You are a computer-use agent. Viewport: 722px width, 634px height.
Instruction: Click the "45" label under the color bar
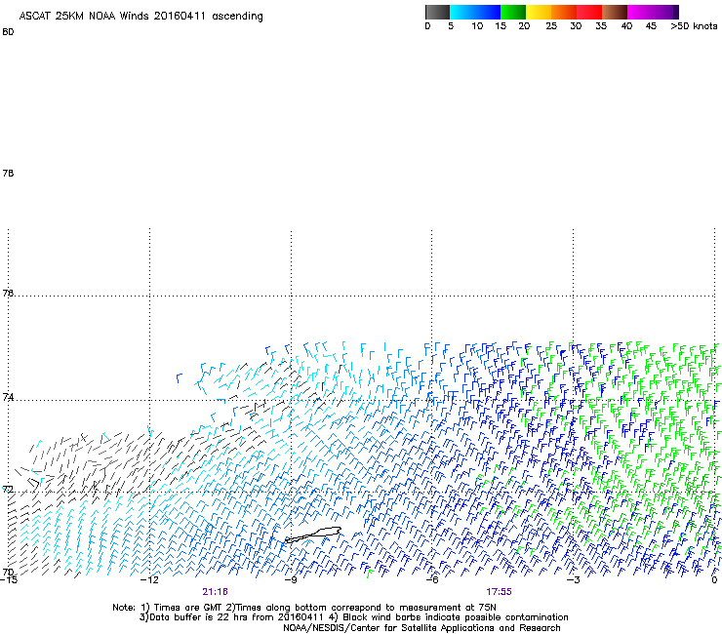coord(651,26)
